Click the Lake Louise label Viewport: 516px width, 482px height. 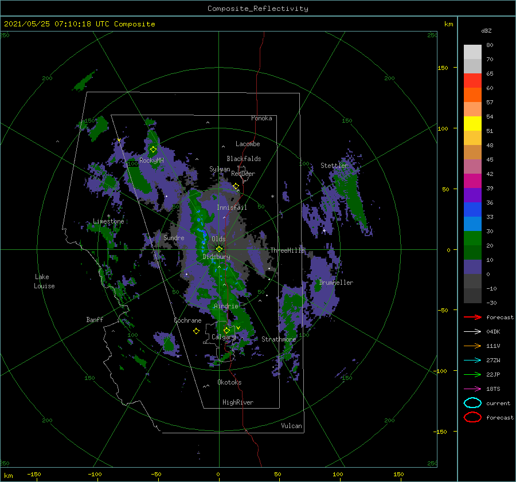click(44, 281)
